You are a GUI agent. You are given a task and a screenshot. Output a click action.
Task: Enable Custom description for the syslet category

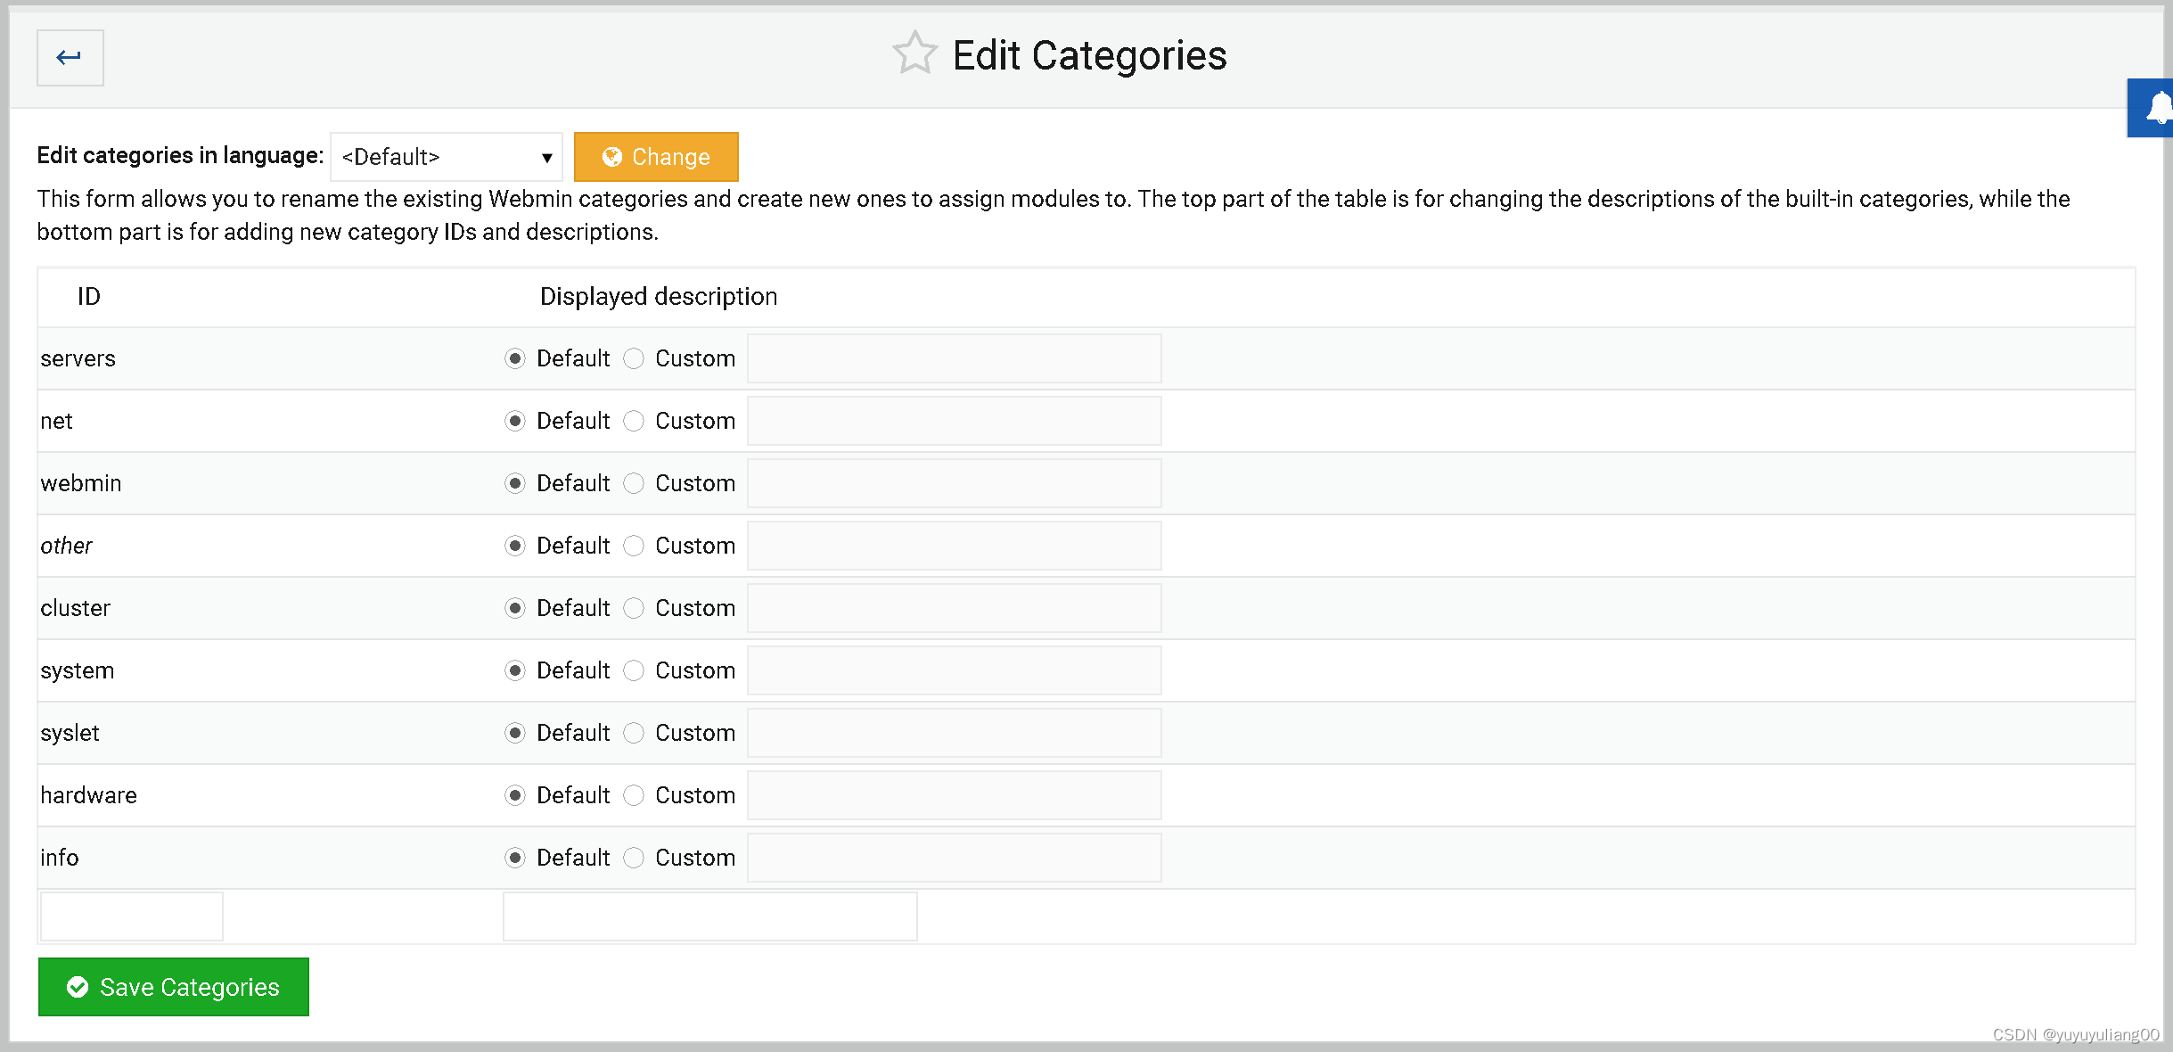pos(634,733)
